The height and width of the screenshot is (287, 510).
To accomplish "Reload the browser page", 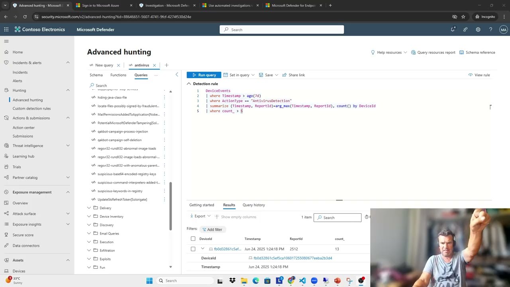I will tap(25, 17).
